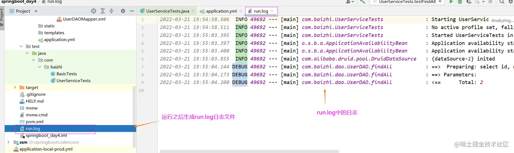Collapse the com package
The image size is (514, 153).
[33, 60]
